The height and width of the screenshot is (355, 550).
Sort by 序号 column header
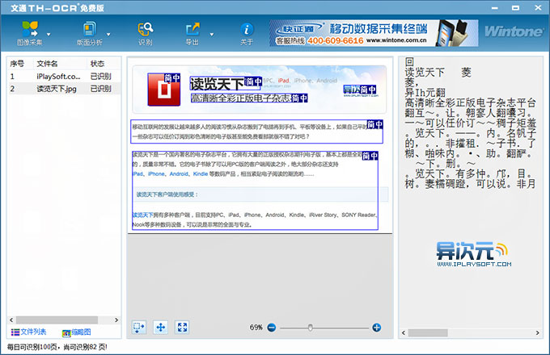click(17, 64)
